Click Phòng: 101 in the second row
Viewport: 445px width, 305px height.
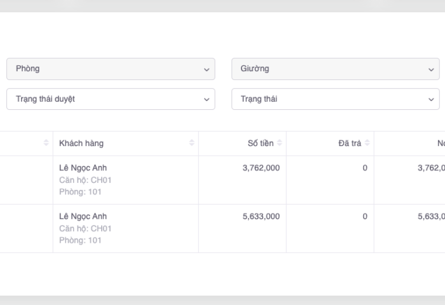(x=80, y=240)
